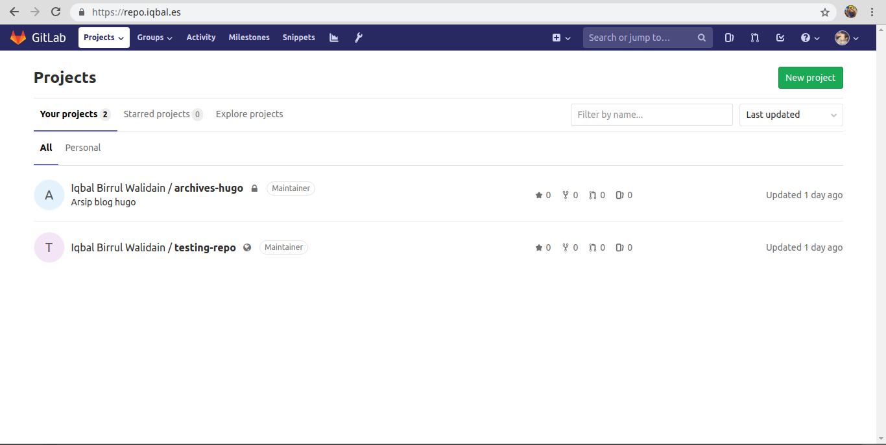Open the user avatar dropdown
Viewport: 886px width, 445px height.
point(846,37)
